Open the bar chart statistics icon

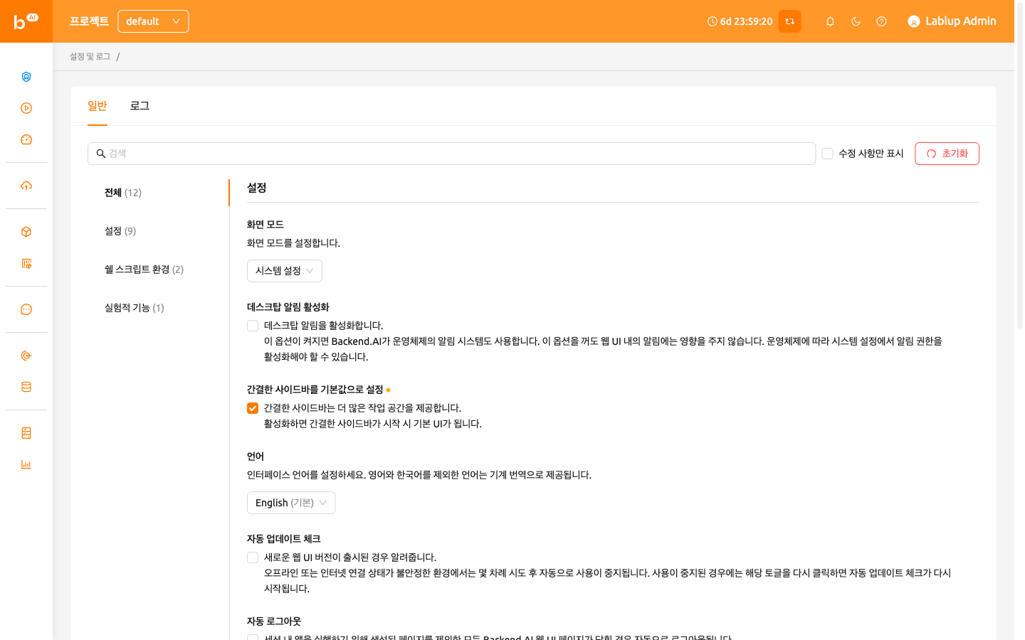26,464
